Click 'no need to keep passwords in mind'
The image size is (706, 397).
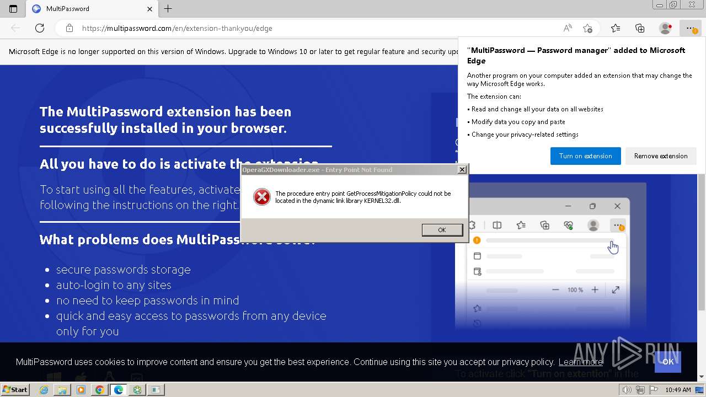coord(148,301)
